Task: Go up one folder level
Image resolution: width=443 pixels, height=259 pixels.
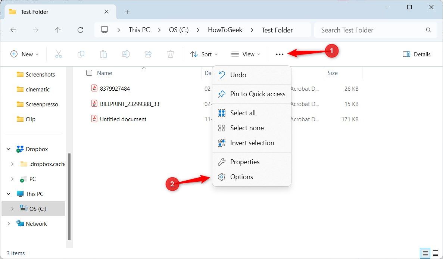Action: coord(58,30)
